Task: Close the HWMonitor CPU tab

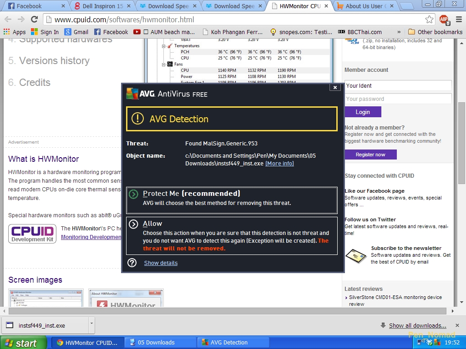Action: point(326,6)
